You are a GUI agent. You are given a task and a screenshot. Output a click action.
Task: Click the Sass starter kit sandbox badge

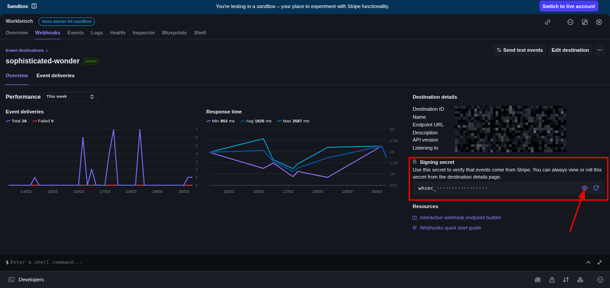pos(67,21)
